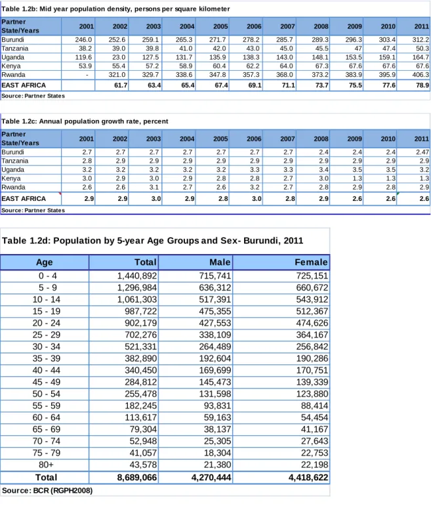Screen dimensions: 431x508
Task: Select the 15 - 19 age row label
Action: (47, 311)
